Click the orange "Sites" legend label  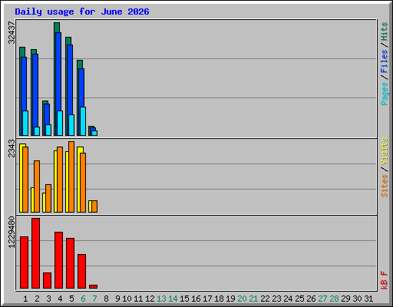tap(385, 186)
